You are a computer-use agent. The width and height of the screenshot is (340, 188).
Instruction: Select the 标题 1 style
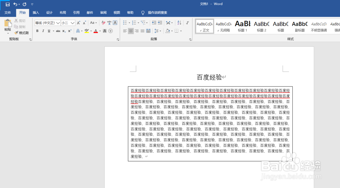coord(243,26)
